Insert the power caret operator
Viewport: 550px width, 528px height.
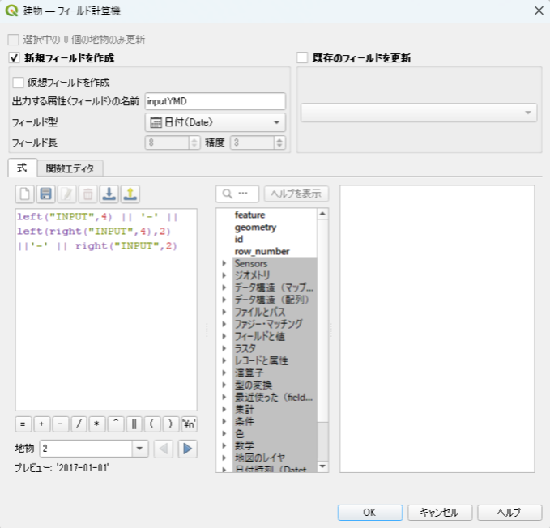116,424
